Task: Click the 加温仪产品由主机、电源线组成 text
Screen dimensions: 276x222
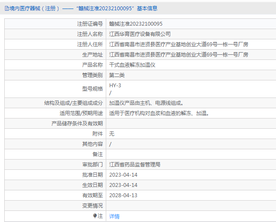Action: [146, 103]
